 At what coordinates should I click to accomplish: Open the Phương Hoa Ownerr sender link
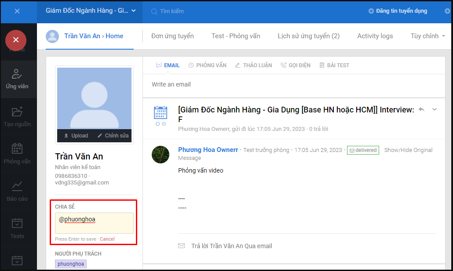click(208, 150)
